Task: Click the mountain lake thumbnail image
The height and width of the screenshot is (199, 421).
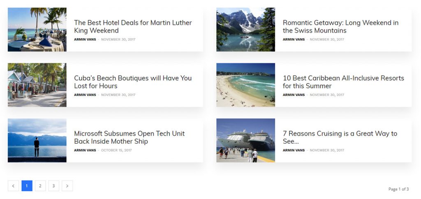Action: click(x=245, y=30)
